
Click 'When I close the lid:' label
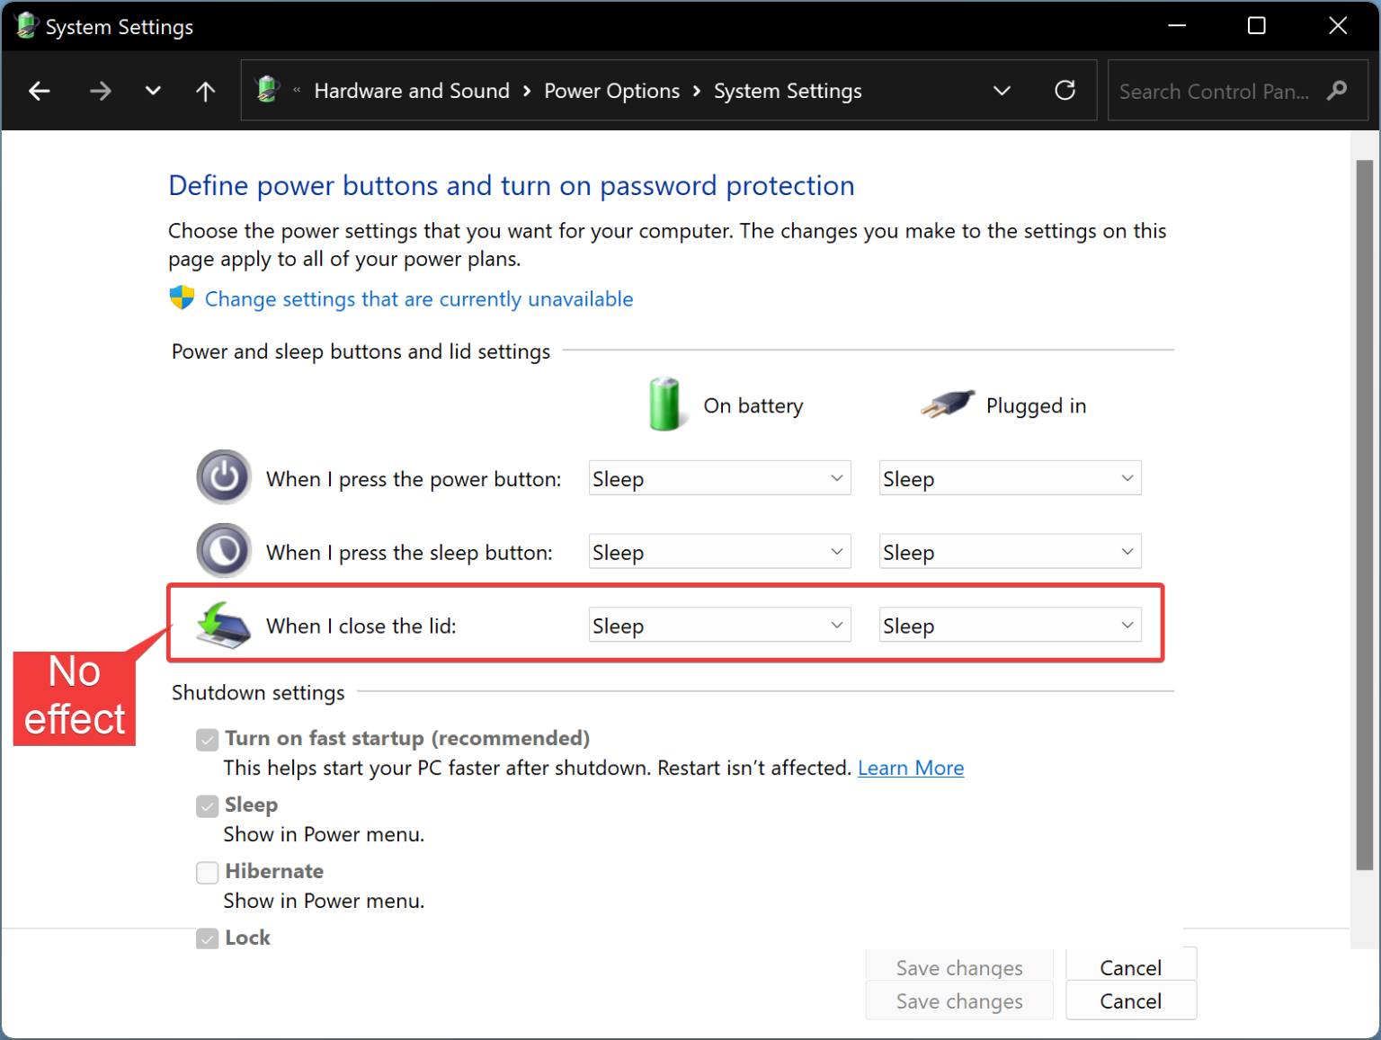(361, 626)
